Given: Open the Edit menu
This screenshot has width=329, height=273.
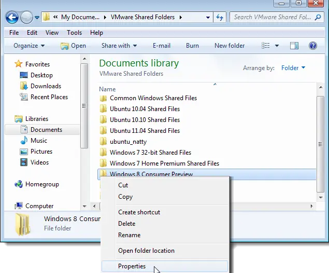Looking at the screenshot, I should [32, 33].
